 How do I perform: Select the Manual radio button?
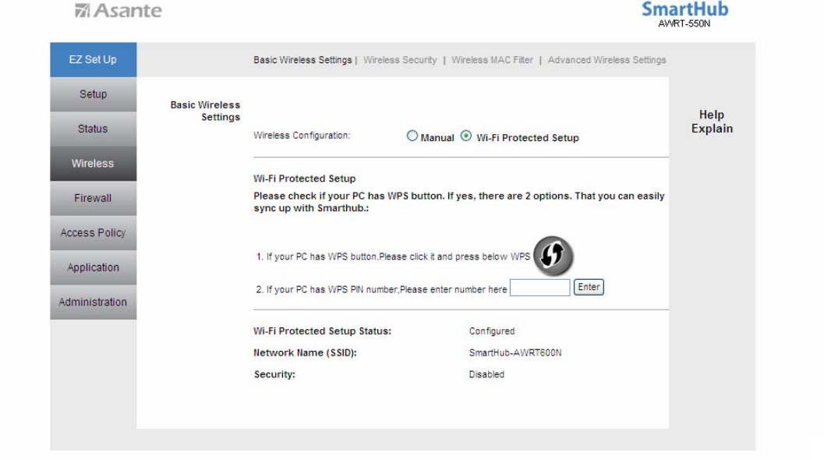[x=412, y=136]
